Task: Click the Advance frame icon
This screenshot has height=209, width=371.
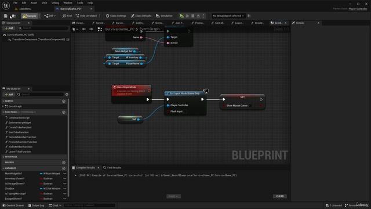Action: 187,16
